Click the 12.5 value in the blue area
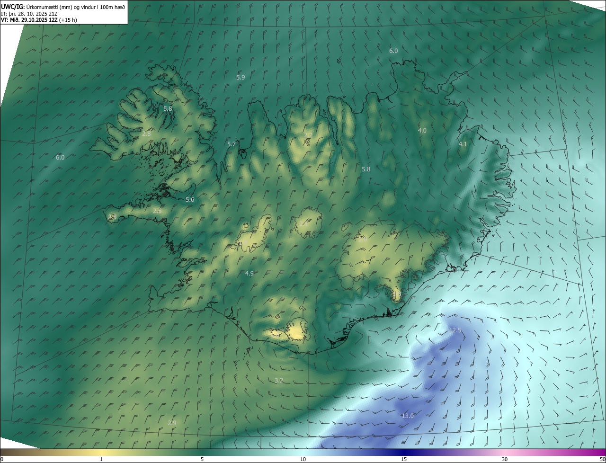 pyautogui.click(x=455, y=330)
